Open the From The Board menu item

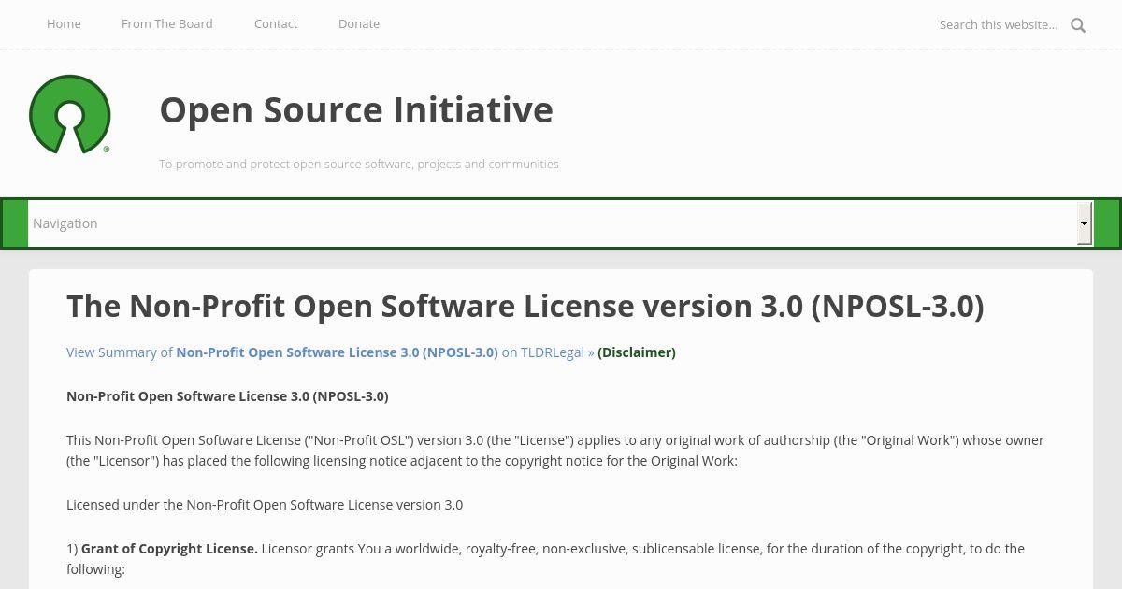click(x=167, y=23)
